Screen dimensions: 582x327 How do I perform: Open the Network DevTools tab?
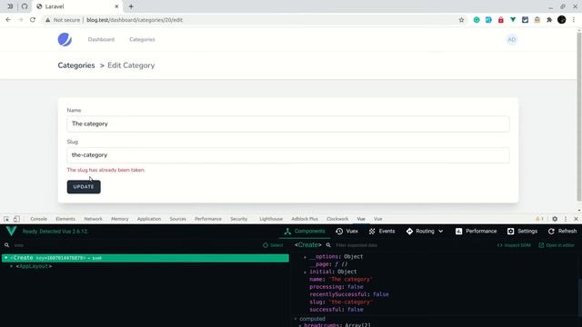tap(93, 219)
